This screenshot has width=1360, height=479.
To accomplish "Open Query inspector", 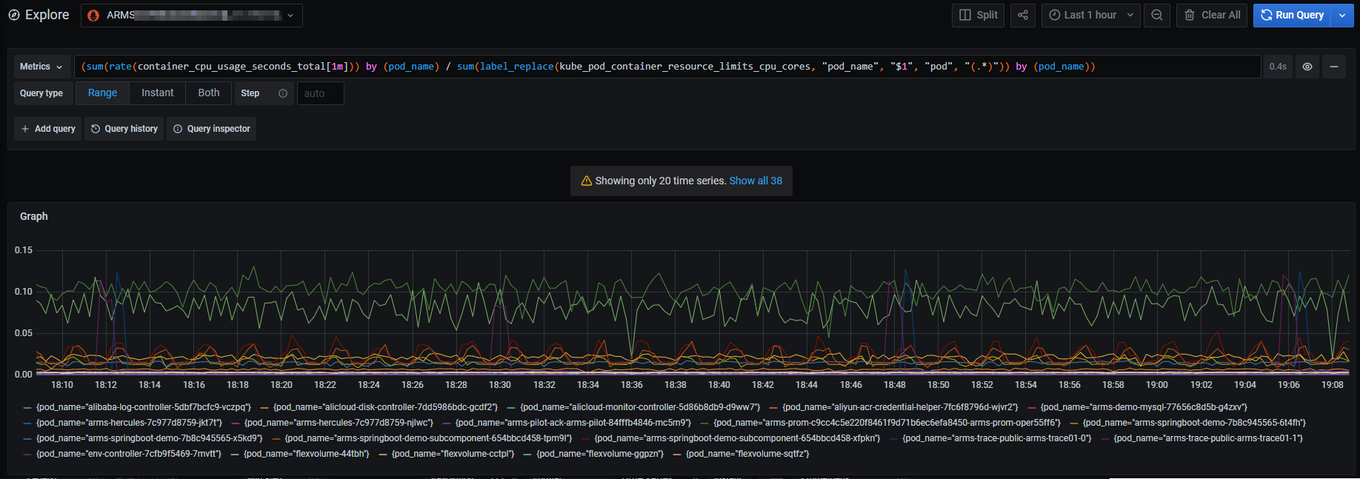I will pyautogui.click(x=212, y=129).
